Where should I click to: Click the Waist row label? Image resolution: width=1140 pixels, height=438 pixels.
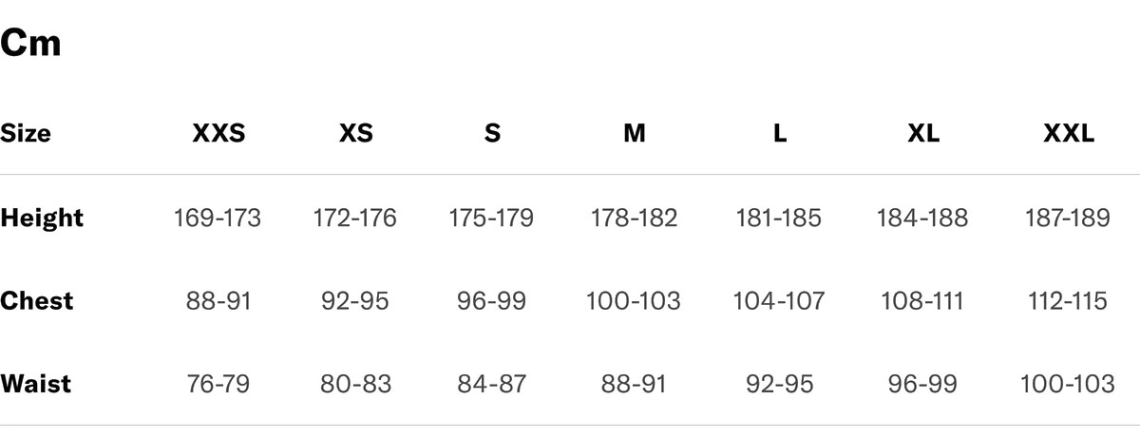pos(36,385)
